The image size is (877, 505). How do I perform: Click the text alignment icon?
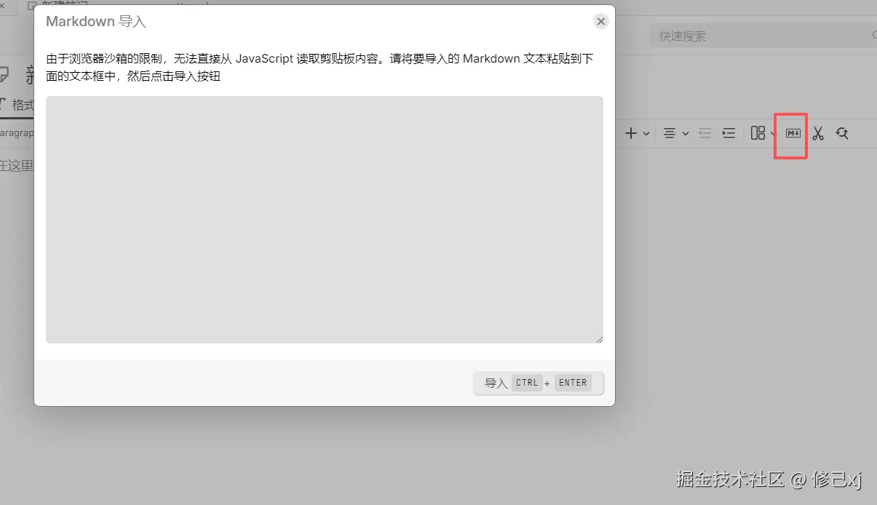(668, 133)
